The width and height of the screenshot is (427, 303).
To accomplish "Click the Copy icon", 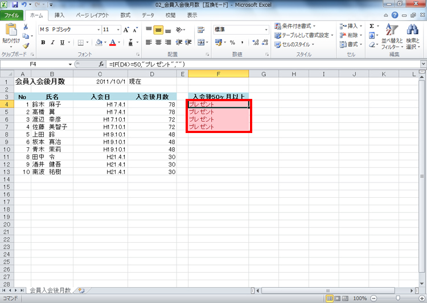I will (x=26, y=36).
